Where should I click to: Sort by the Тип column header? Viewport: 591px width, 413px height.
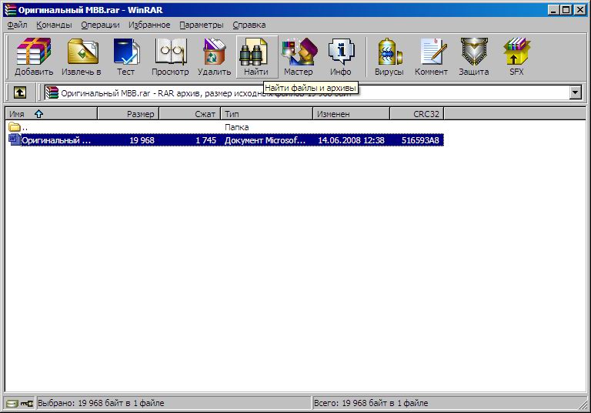267,113
